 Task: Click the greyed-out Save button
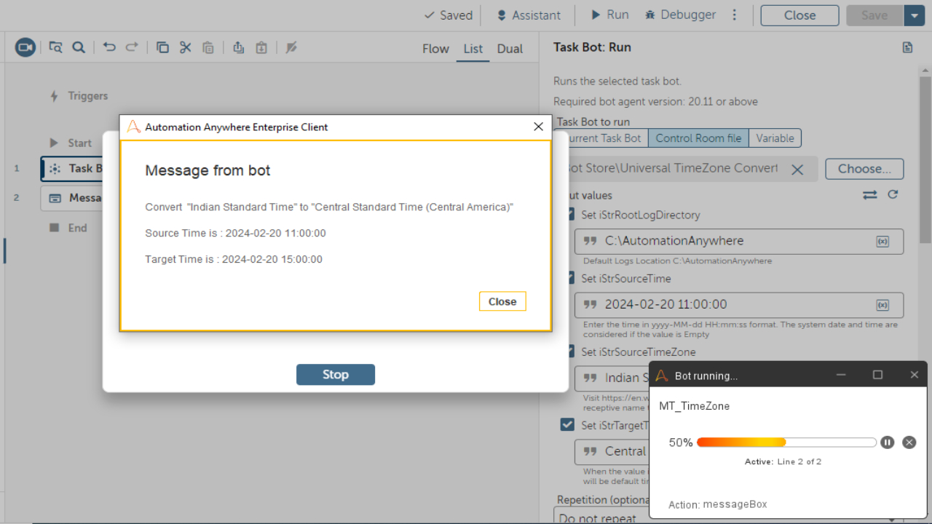tap(875, 15)
